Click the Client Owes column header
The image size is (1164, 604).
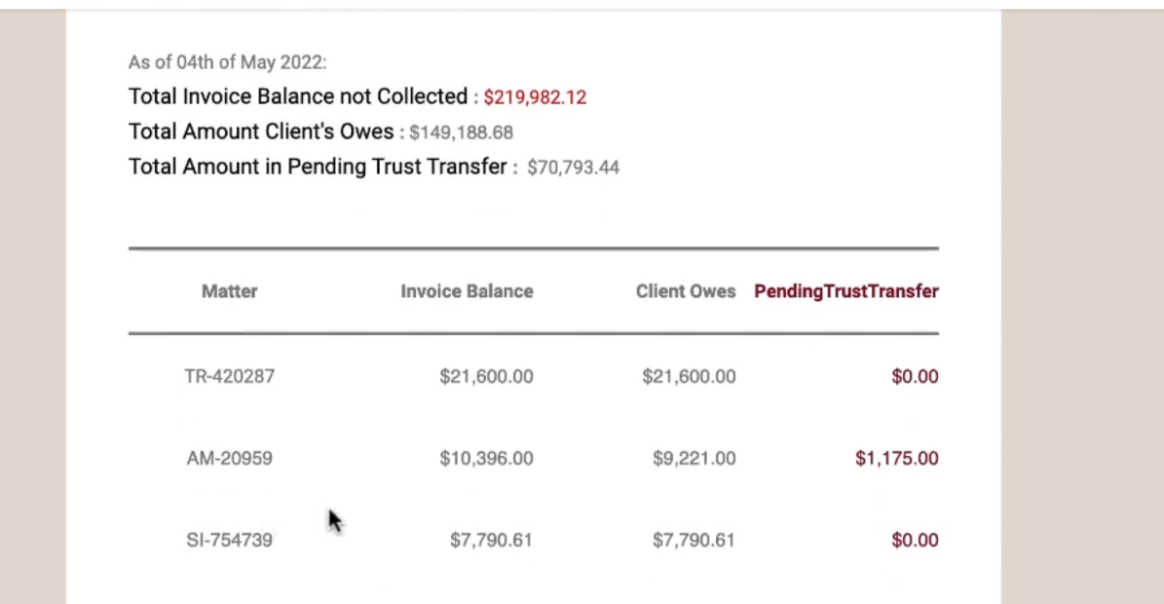click(x=686, y=291)
